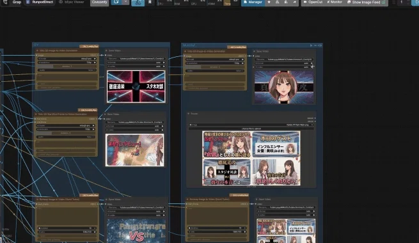Click the Show Image Feed button

click(x=365, y=2)
